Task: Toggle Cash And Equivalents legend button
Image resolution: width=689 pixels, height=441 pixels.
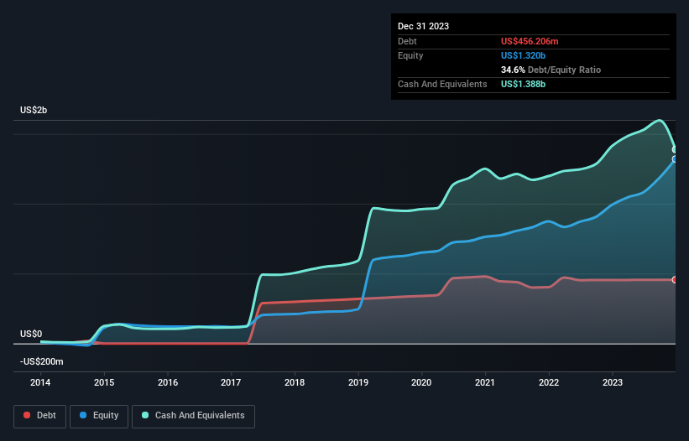Action: [x=193, y=416]
